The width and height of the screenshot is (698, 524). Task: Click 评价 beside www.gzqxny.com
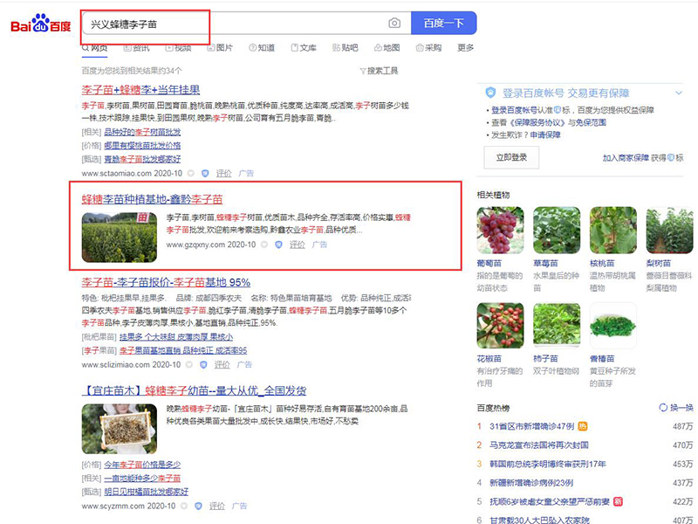click(x=298, y=245)
